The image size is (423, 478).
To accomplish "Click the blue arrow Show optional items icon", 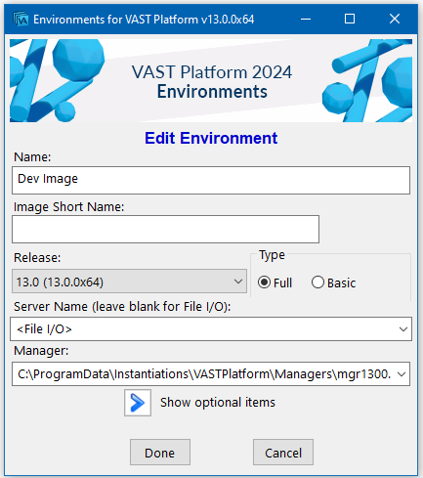I will coord(138,403).
